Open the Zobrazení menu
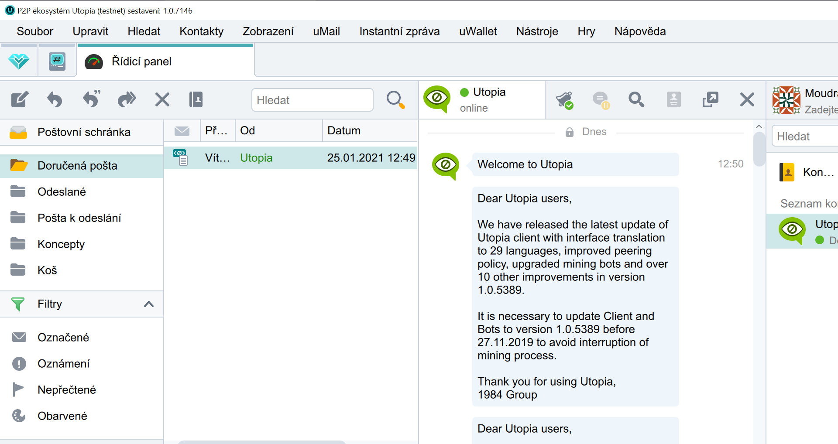This screenshot has width=838, height=444. point(268,31)
